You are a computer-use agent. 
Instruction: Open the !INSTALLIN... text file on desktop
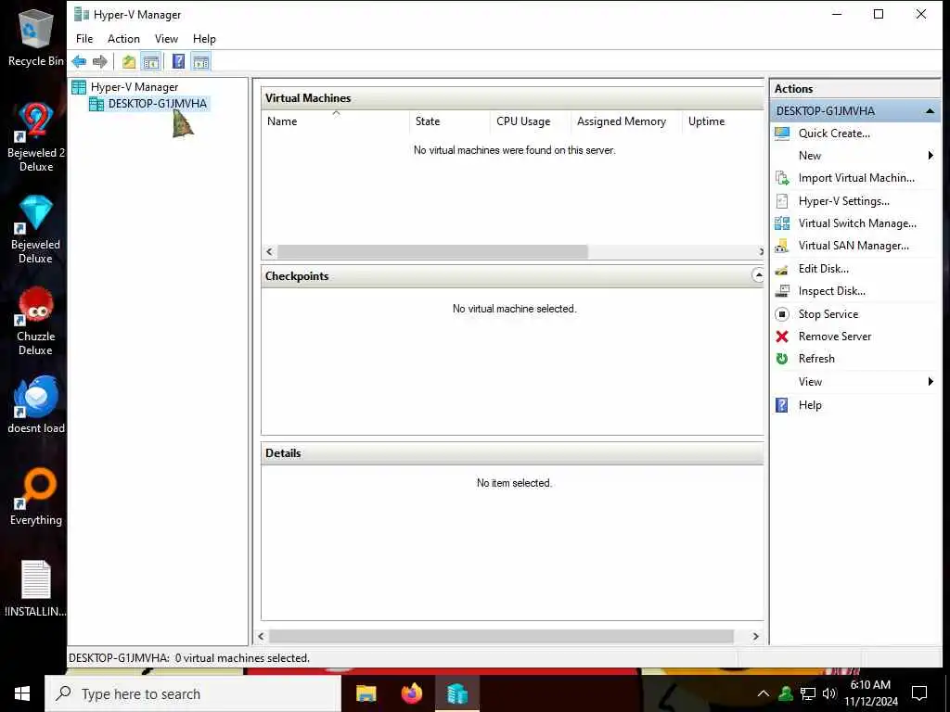pyautogui.click(x=36, y=589)
